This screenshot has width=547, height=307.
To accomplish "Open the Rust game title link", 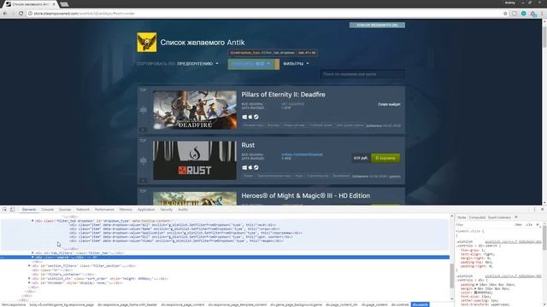I will 248,145.
